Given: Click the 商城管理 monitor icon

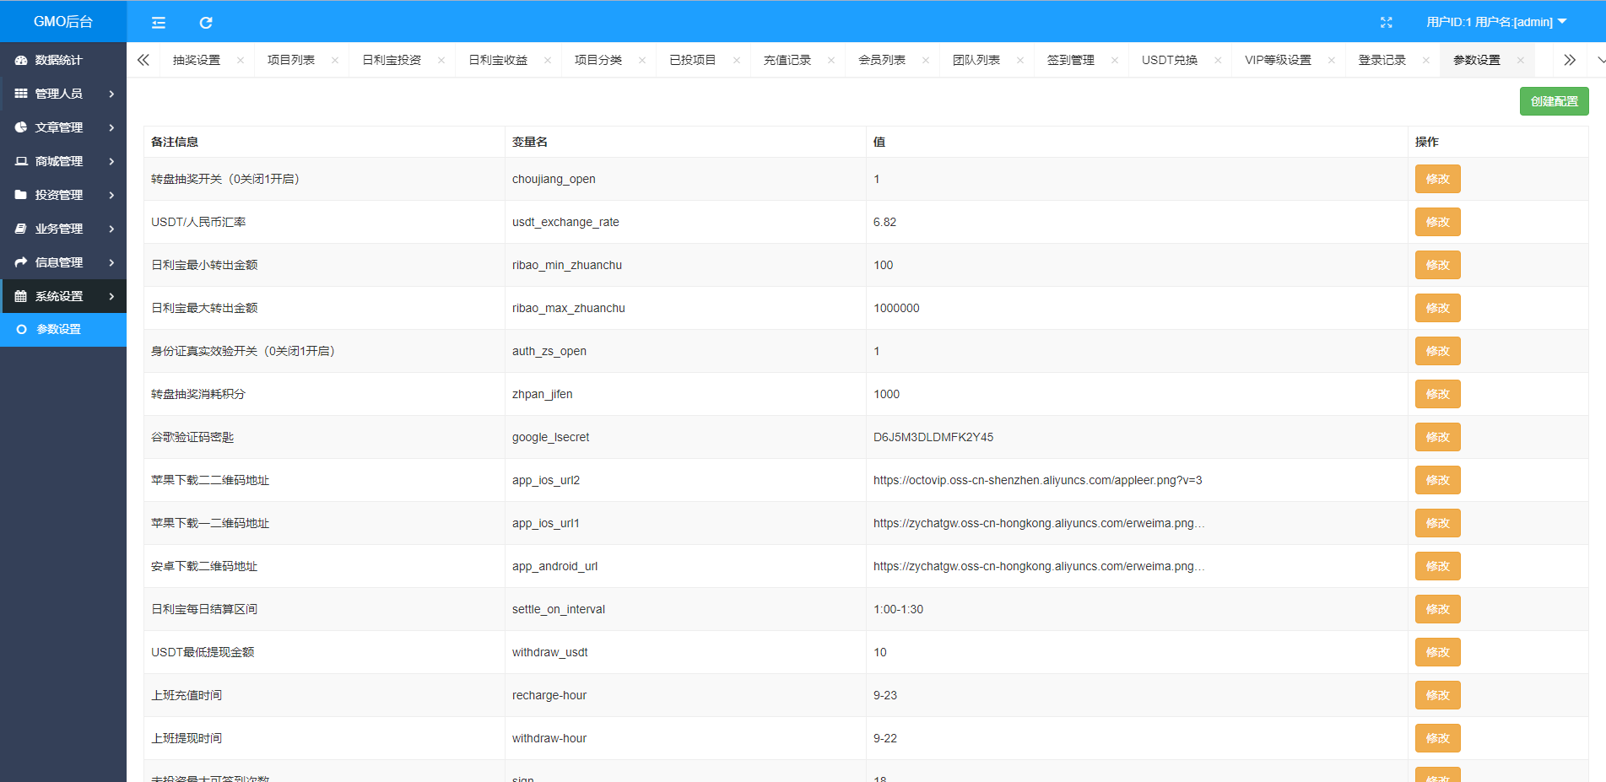Looking at the screenshot, I should [20, 161].
